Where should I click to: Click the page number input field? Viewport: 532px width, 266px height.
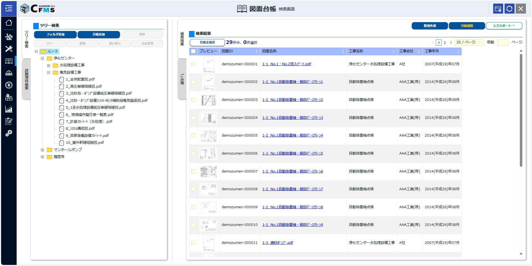pyautogui.click(x=503, y=42)
